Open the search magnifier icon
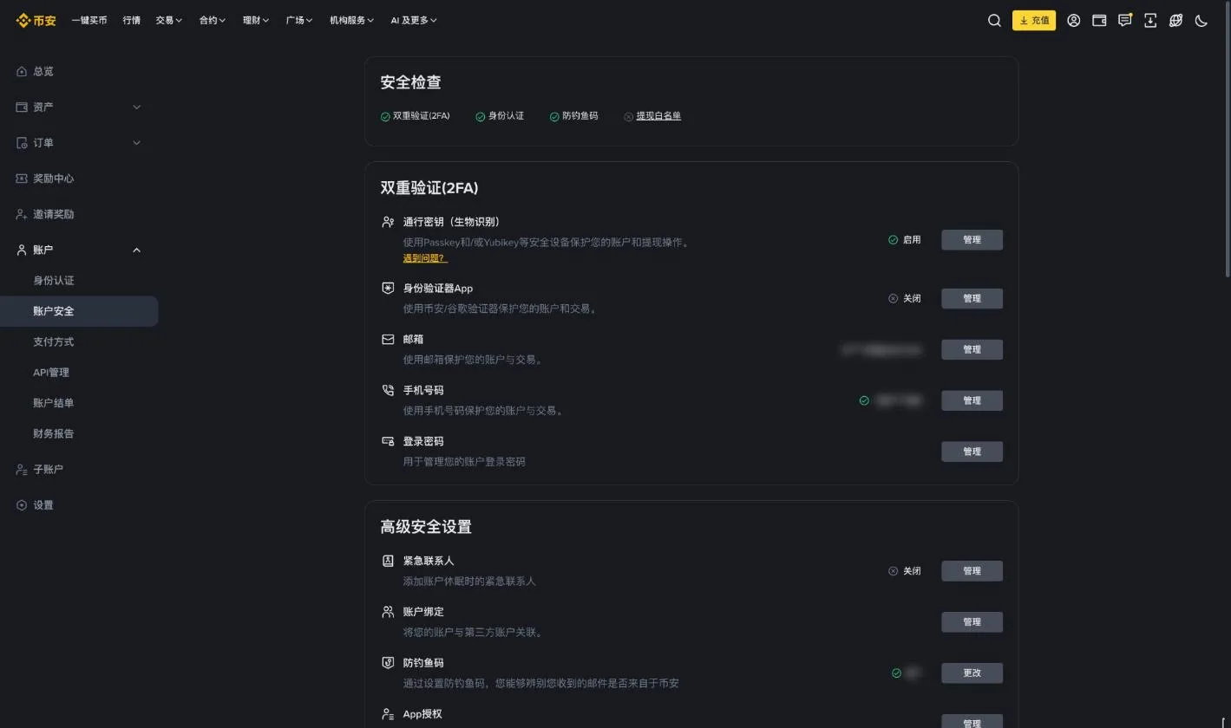Viewport: 1231px width, 728px height. [994, 20]
